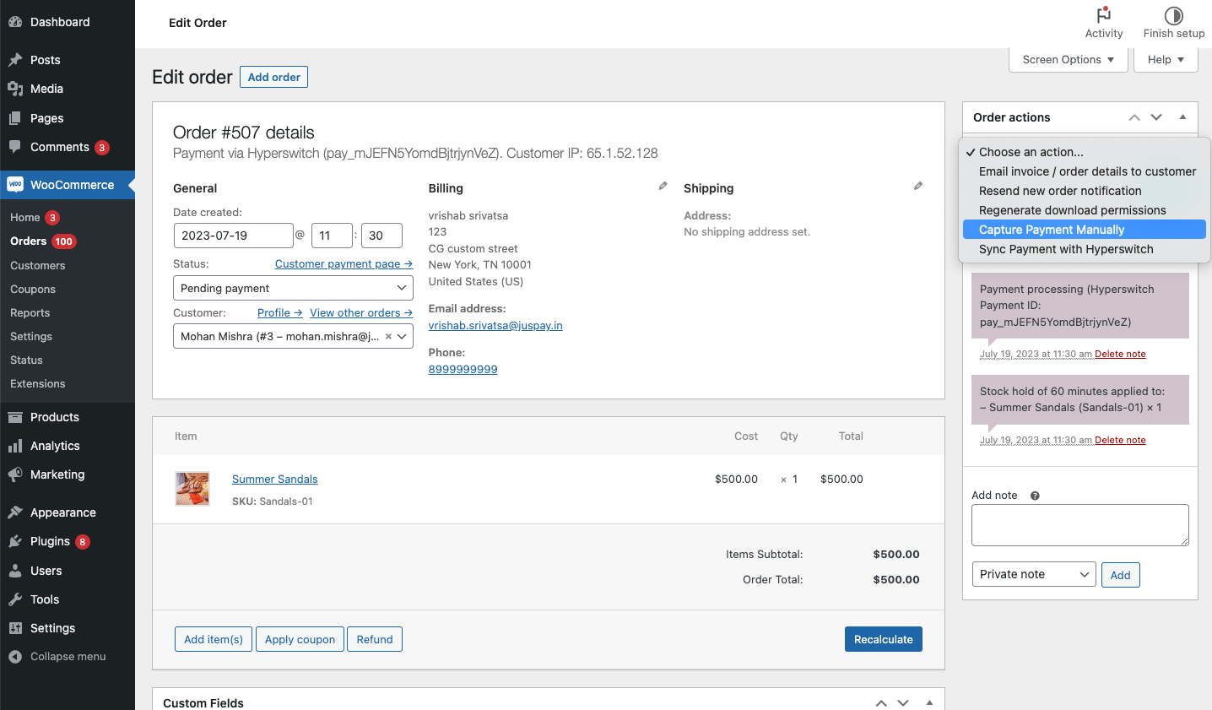1212x710 pixels.
Task: Open the Customer payment page link
Action: pos(344,264)
